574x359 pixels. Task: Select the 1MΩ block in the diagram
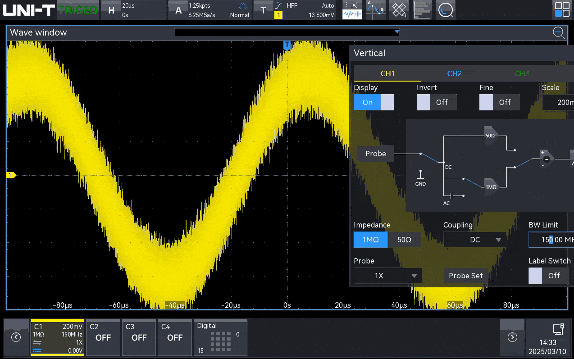point(491,187)
